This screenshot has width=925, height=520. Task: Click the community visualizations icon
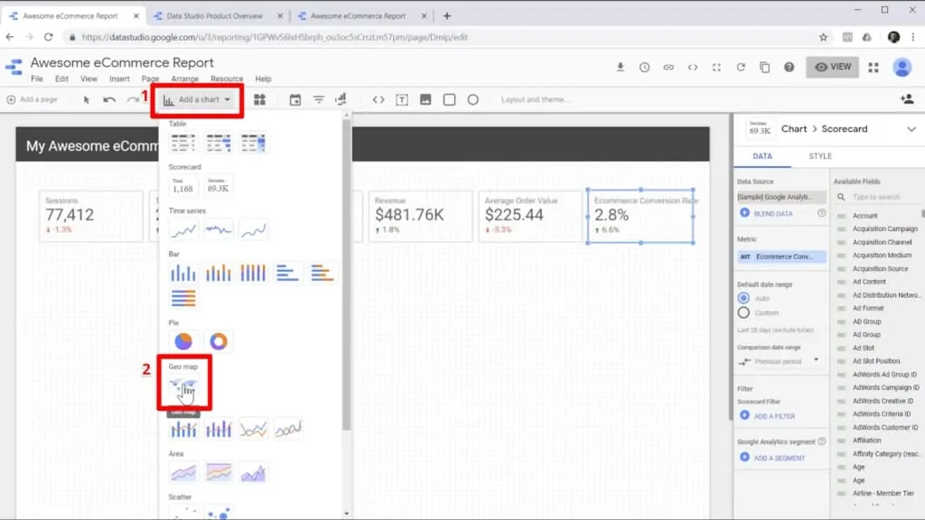pyautogui.click(x=259, y=99)
